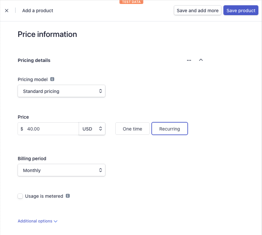Click the Usage is metered info icon
The height and width of the screenshot is (235, 262).
coord(68,196)
